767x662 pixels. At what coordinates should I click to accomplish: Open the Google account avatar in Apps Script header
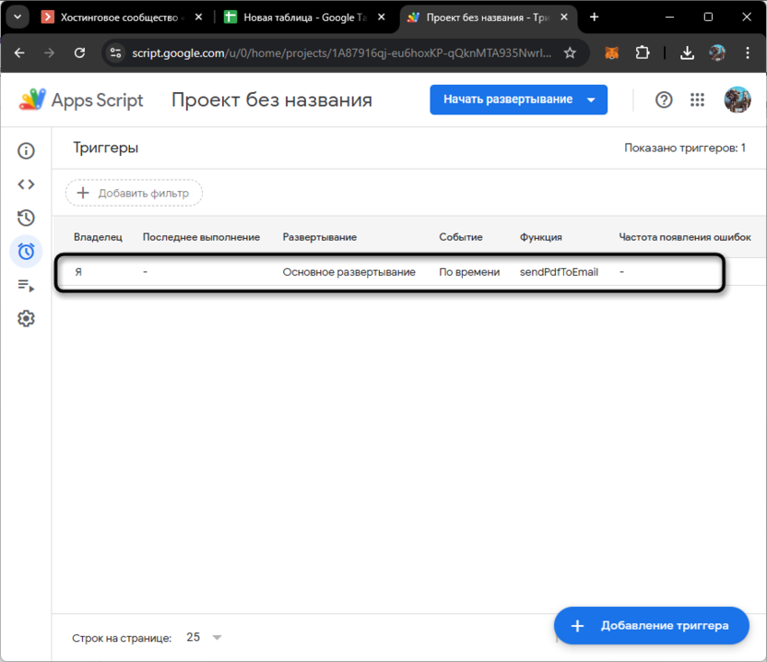pos(737,100)
